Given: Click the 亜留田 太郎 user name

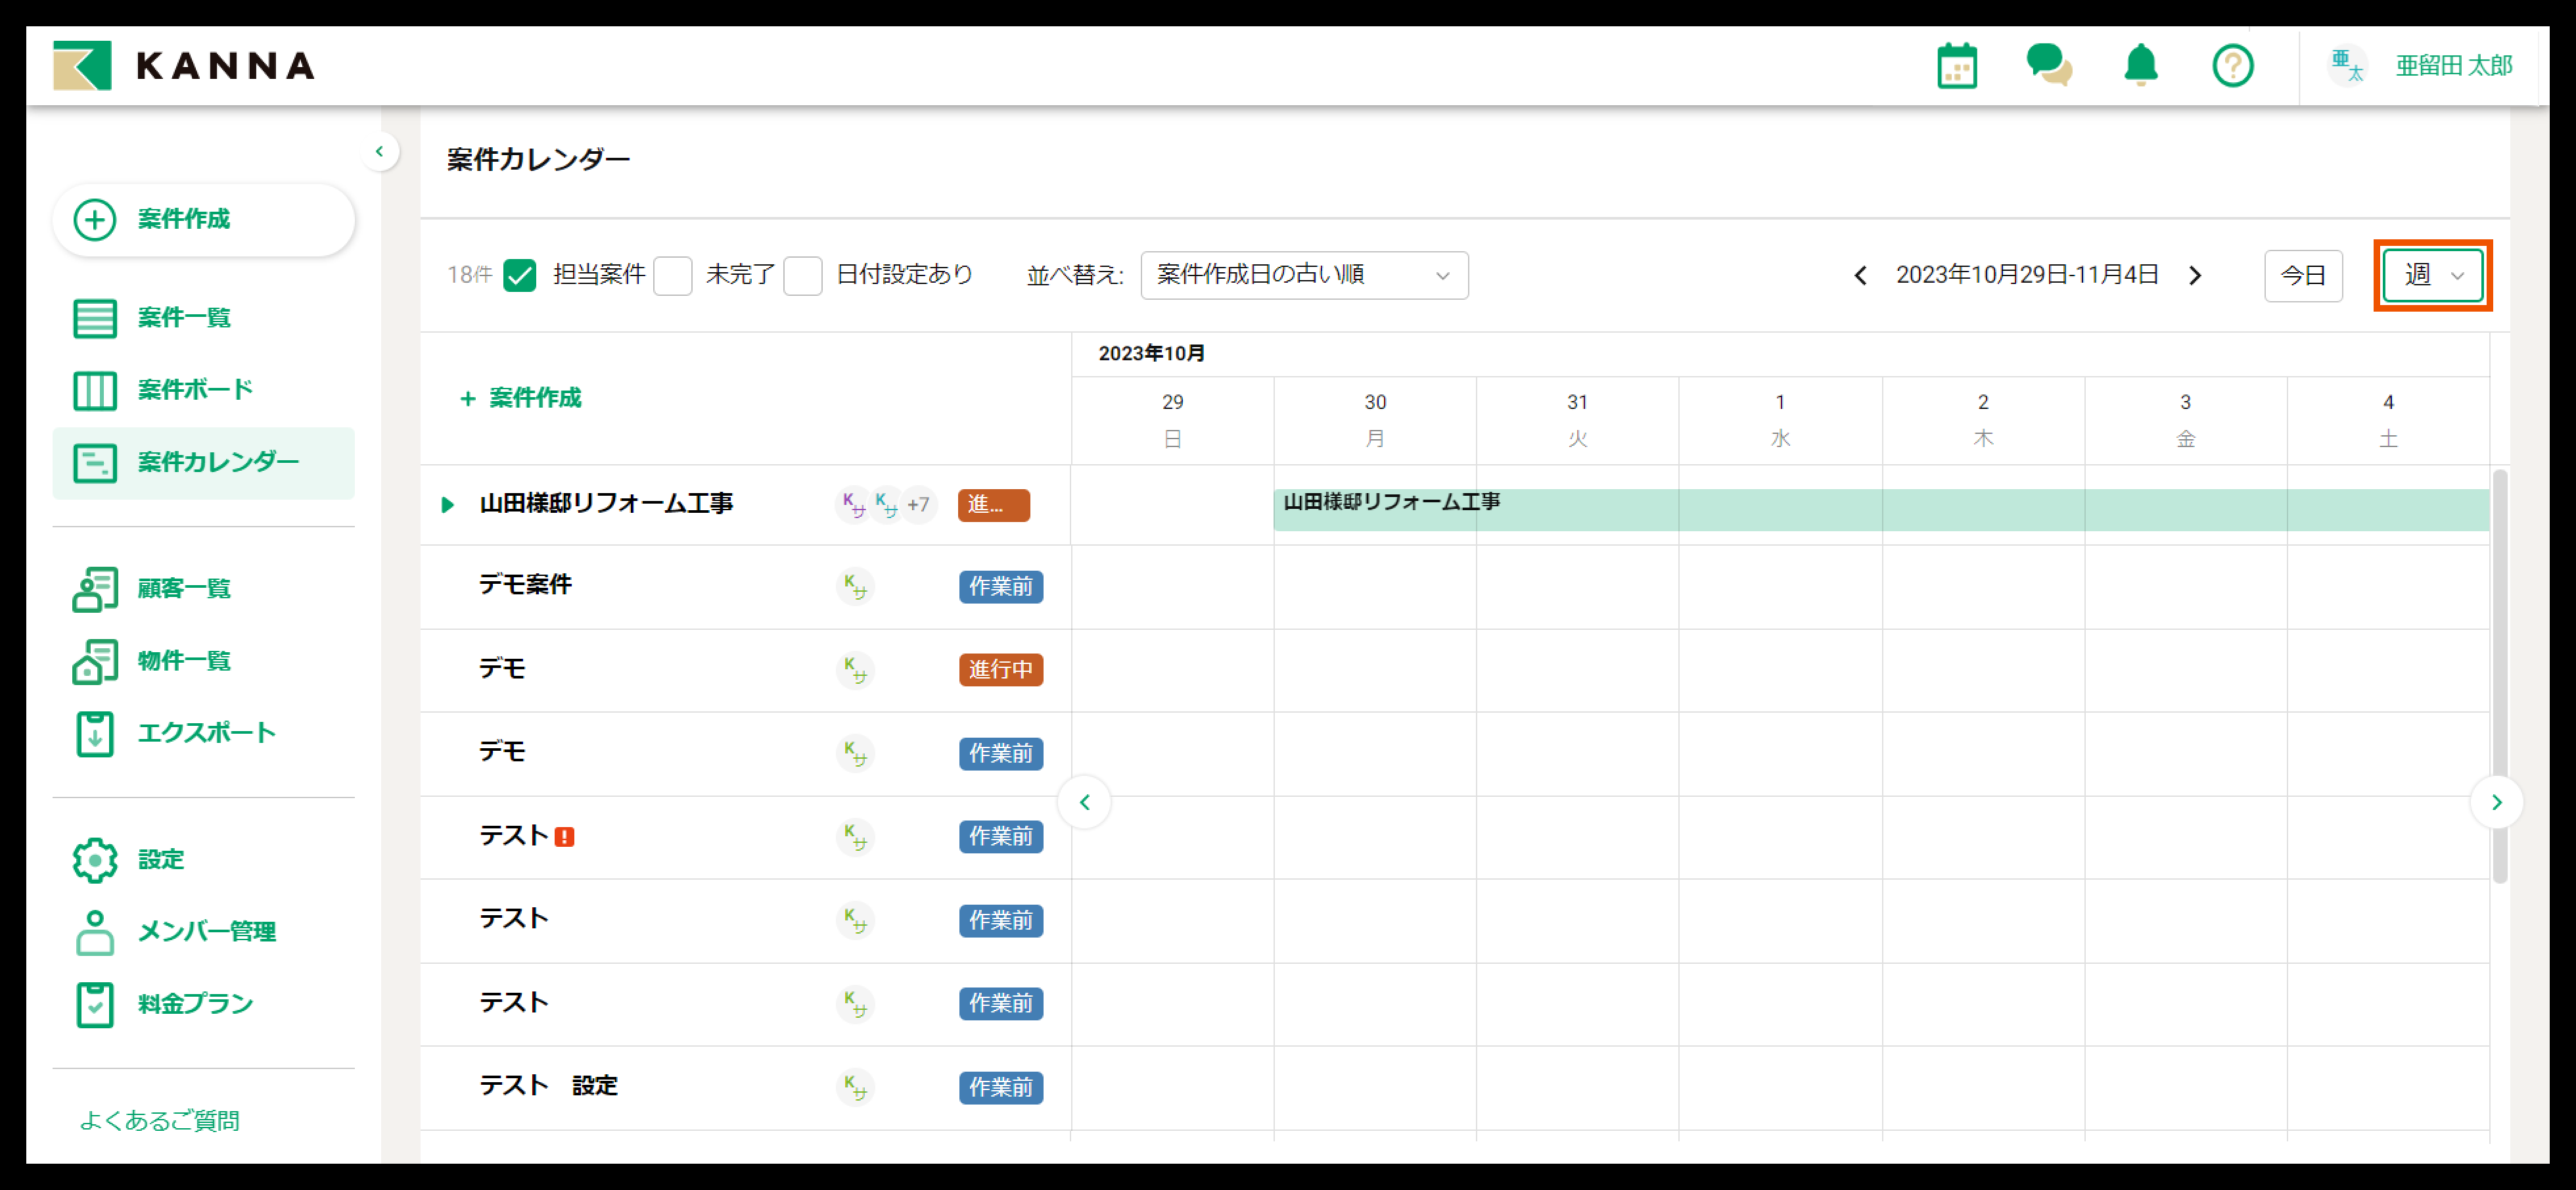Looking at the screenshot, I should (x=2454, y=66).
